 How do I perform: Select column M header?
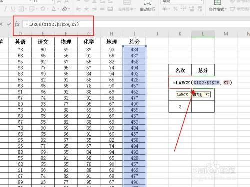pos(226,34)
